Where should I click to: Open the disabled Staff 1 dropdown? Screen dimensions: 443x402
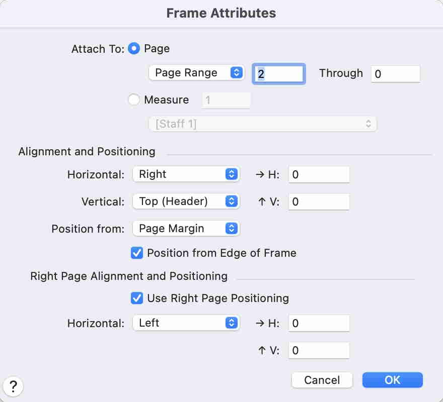[x=262, y=124]
